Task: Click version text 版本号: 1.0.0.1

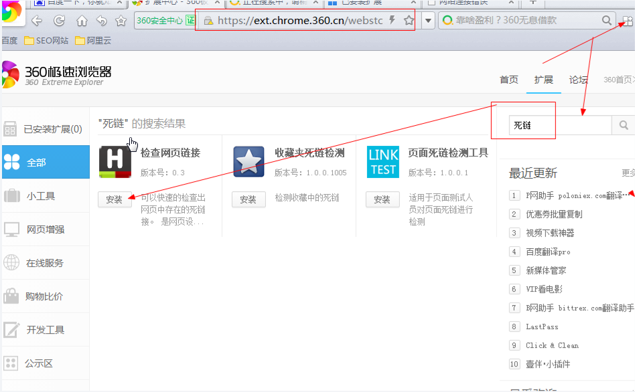Action: (x=438, y=173)
